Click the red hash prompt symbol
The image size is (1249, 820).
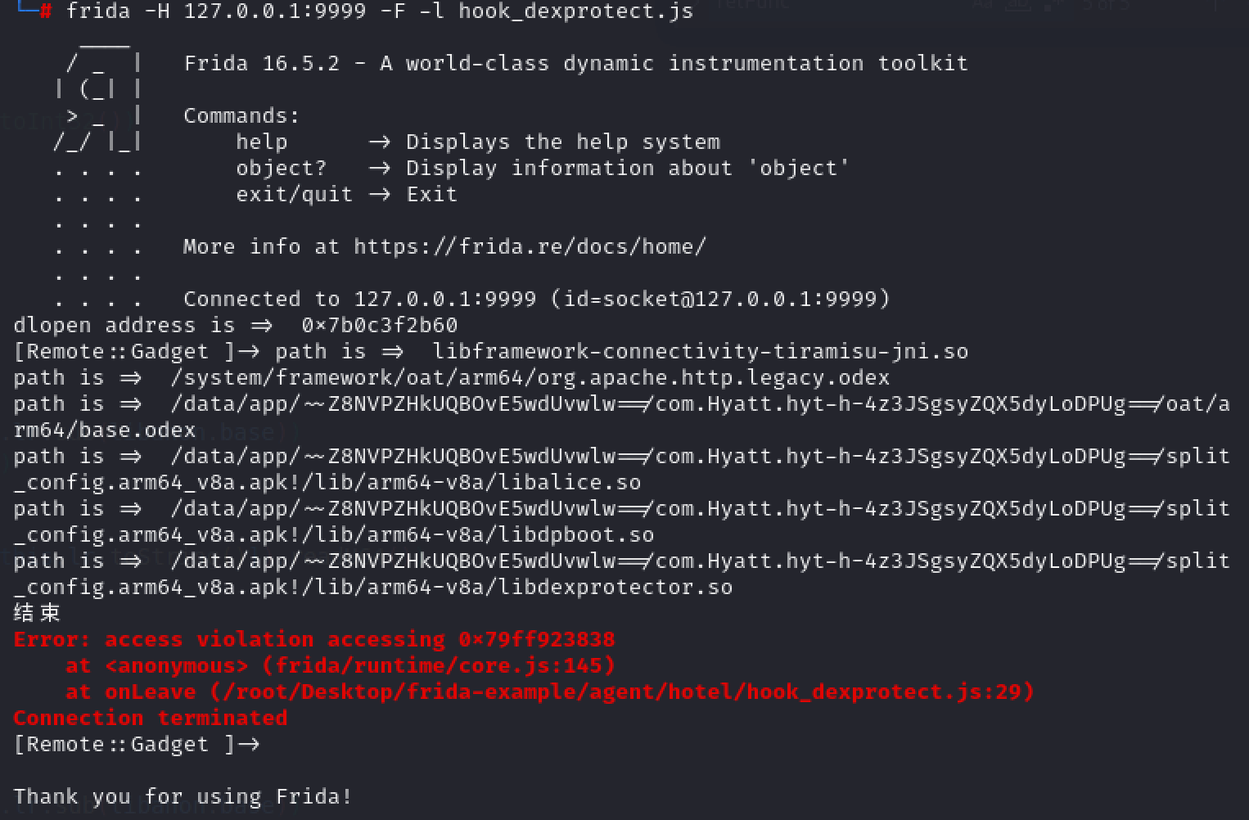(x=45, y=11)
